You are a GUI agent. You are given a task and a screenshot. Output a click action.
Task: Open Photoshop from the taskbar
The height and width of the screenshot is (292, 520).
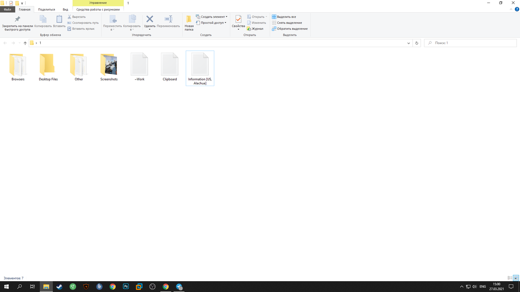point(126,286)
